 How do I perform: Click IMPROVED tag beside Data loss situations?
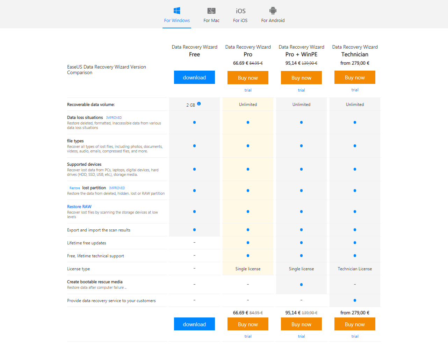[114, 118]
